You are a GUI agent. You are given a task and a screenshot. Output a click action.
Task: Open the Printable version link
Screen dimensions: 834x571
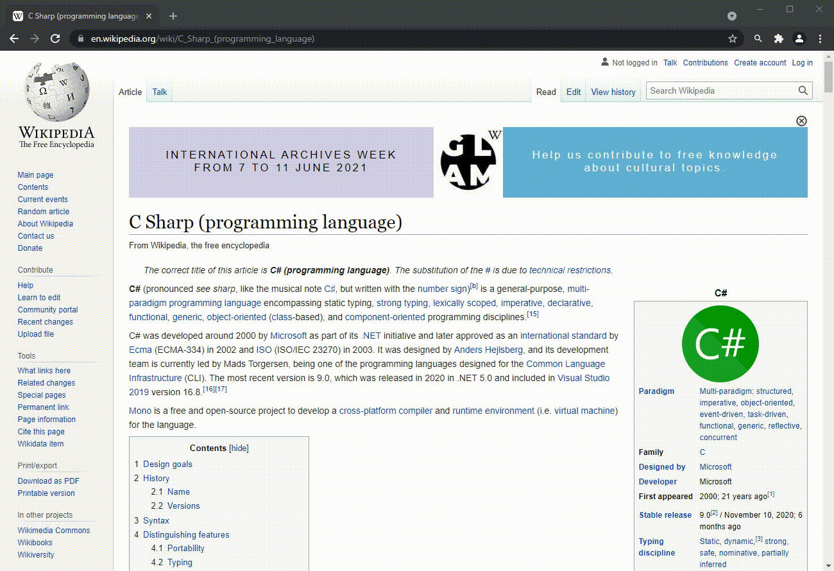click(46, 493)
